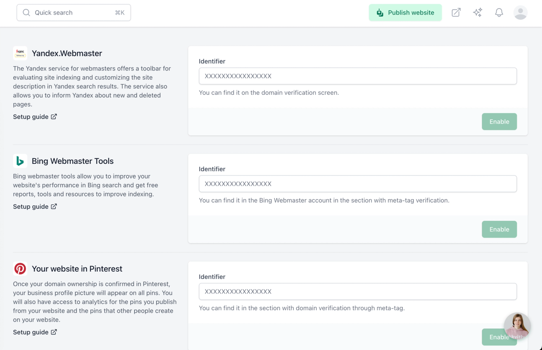
Task: Click hint about domain verification through meta-tag
Action: 302,308
